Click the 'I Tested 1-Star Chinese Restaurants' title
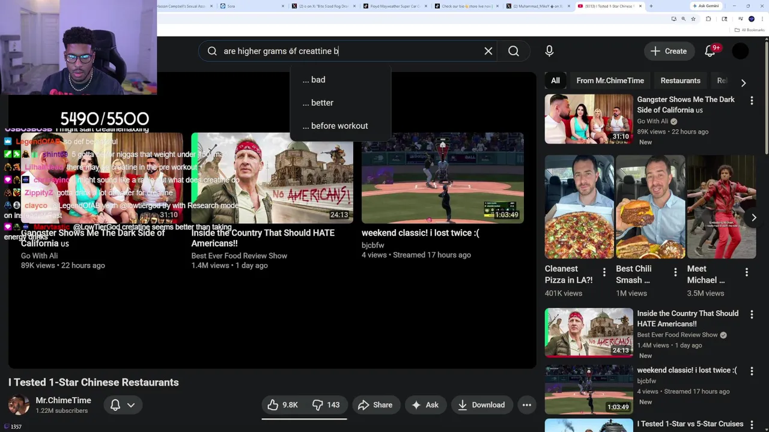769x432 pixels. [94, 382]
